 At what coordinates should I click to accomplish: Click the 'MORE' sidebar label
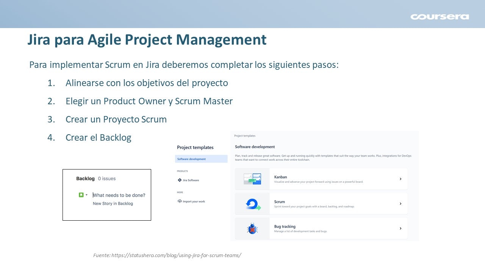point(180,192)
